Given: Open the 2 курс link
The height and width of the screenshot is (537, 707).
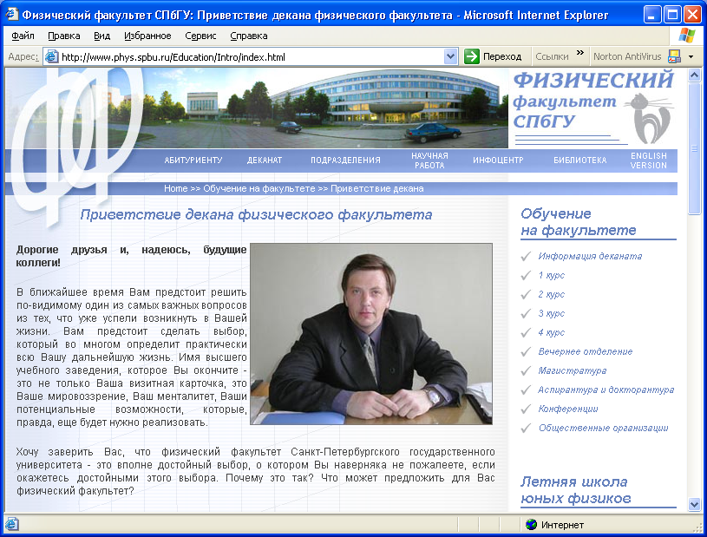Looking at the screenshot, I should (x=552, y=294).
